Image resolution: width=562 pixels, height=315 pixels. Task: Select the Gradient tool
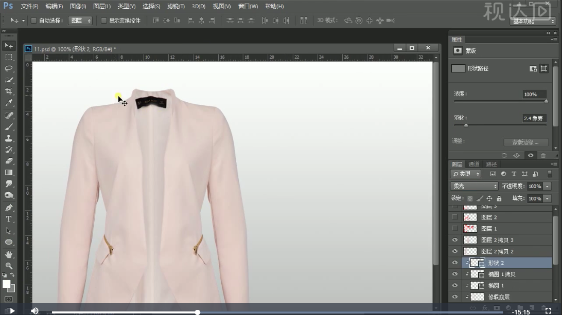click(9, 173)
